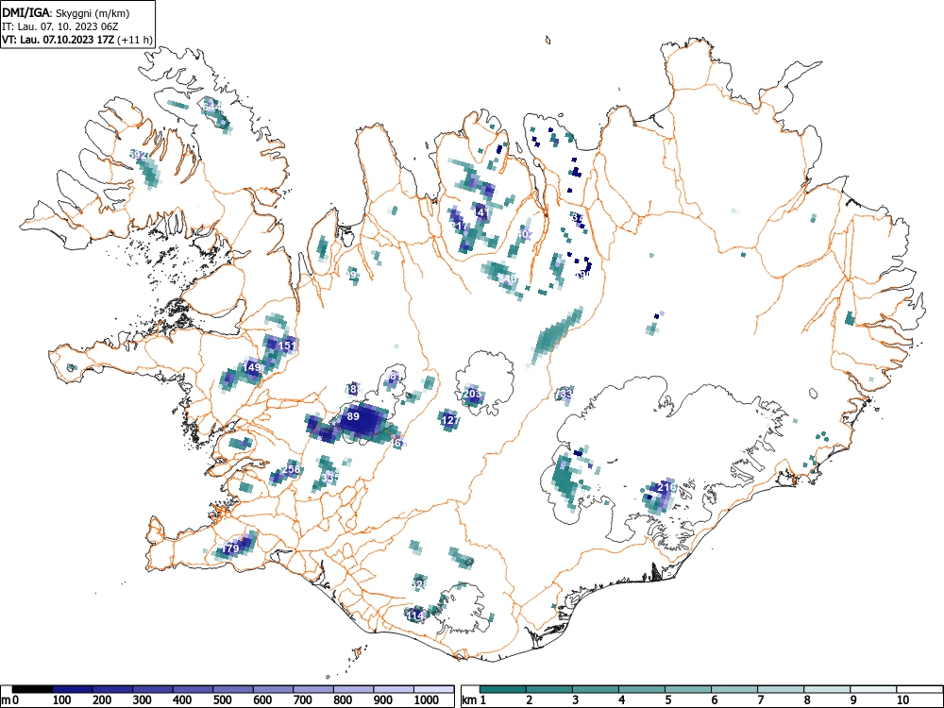
Task: Click the '100' tick on the metre scale
Action: pyautogui.click(x=62, y=700)
